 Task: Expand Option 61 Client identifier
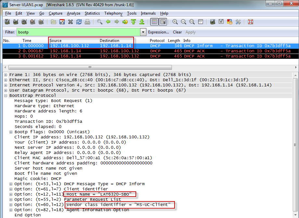click(11, 189)
